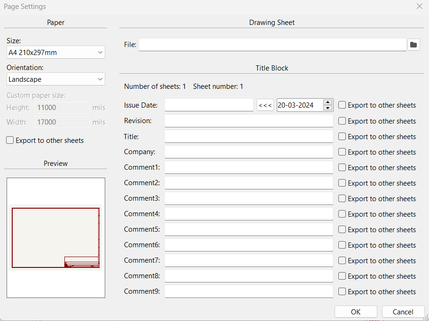Enable Export to other sheets for Company
Screen dimensions: 429x321
[342, 152]
